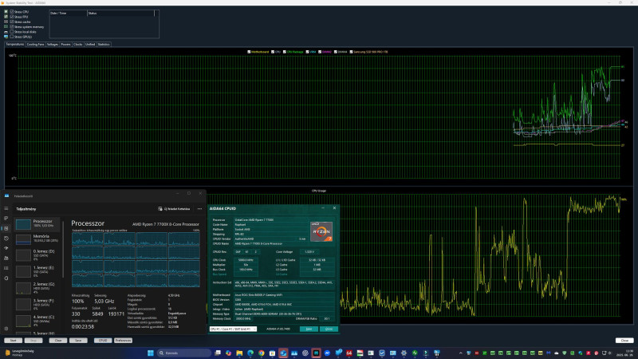Open Processes page icon in Task Manager
The width and height of the screenshot is (638, 359).
pos(6,219)
